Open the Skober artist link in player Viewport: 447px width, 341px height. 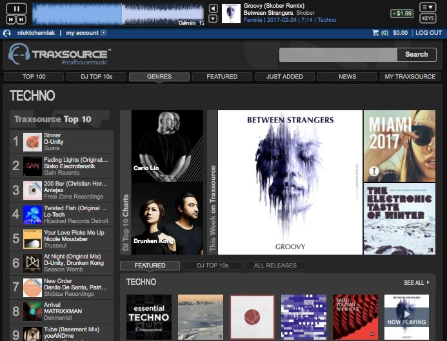[305, 13]
